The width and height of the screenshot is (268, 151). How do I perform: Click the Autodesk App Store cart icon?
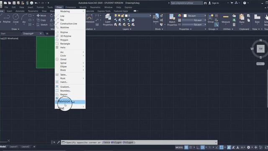point(232,3)
